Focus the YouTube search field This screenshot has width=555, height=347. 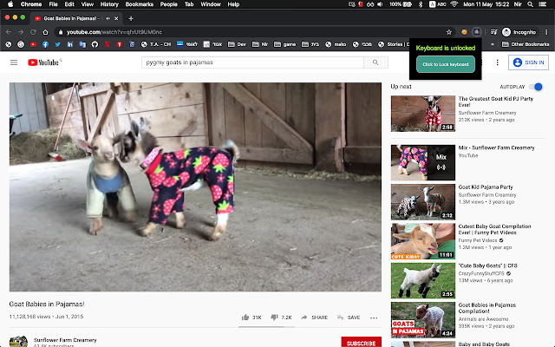point(252,62)
